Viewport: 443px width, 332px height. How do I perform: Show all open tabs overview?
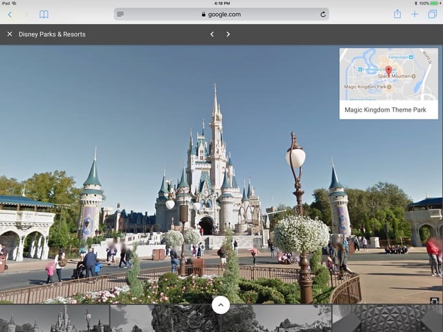(432, 14)
